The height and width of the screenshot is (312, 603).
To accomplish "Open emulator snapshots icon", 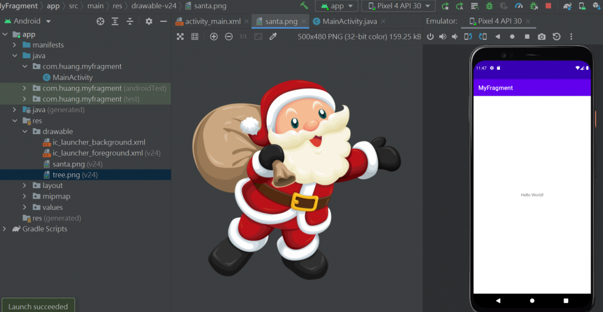I will [556, 36].
